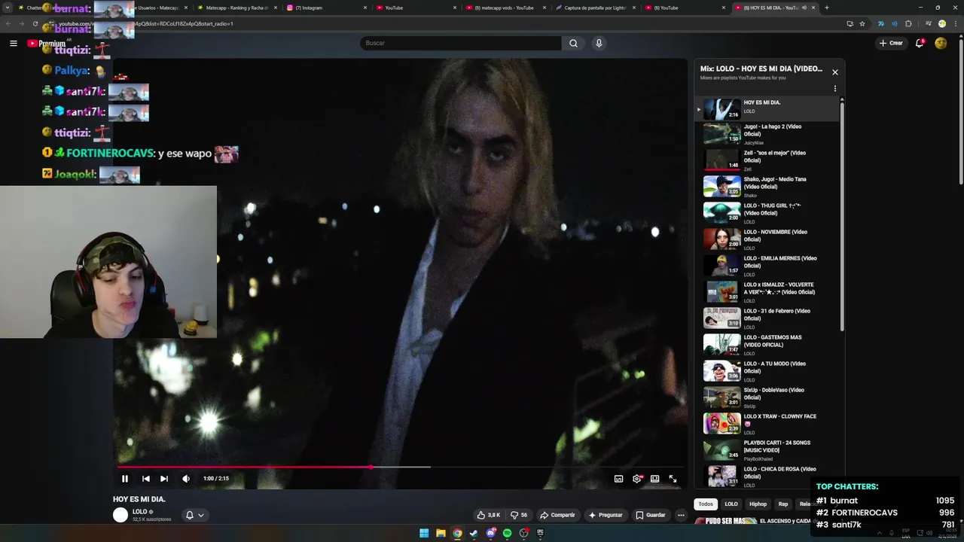
Task: Play LOLO - GASTEMOS MAS video
Action: coord(767,345)
